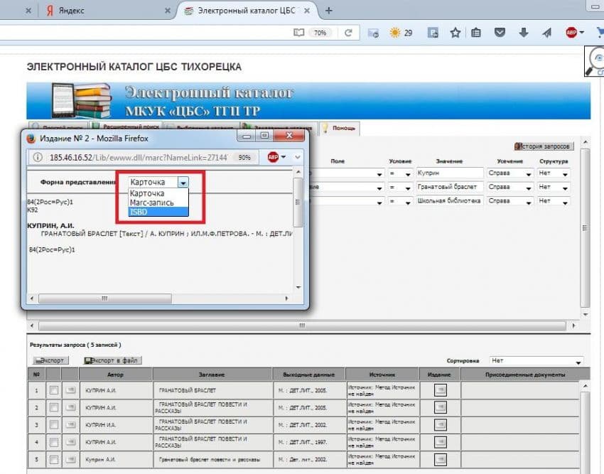Image resolution: width=604 pixels, height=474 pixels.
Task: Select the Электронный каталог ЦБС browser tab
Action: (247, 11)
